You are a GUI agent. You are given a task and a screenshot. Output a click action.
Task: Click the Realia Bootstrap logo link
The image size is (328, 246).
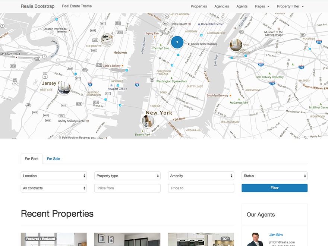tap(38, 6)
